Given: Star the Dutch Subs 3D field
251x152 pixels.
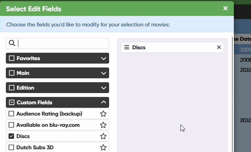Looking at the screenshot, I should click(103, 147).
